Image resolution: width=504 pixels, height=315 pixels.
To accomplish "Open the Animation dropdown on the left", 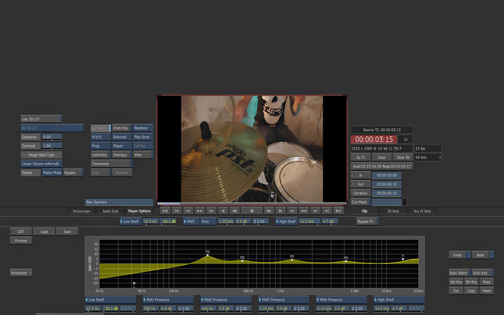I will coord(21,273).
